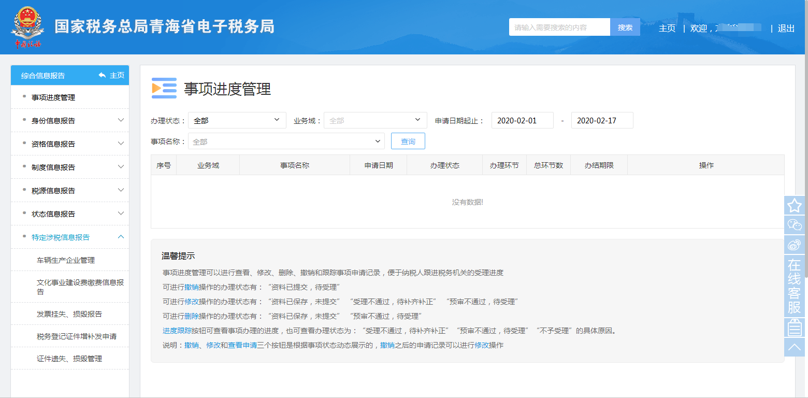Expand the 事项名称 item name dropdown

coord(286,140)
